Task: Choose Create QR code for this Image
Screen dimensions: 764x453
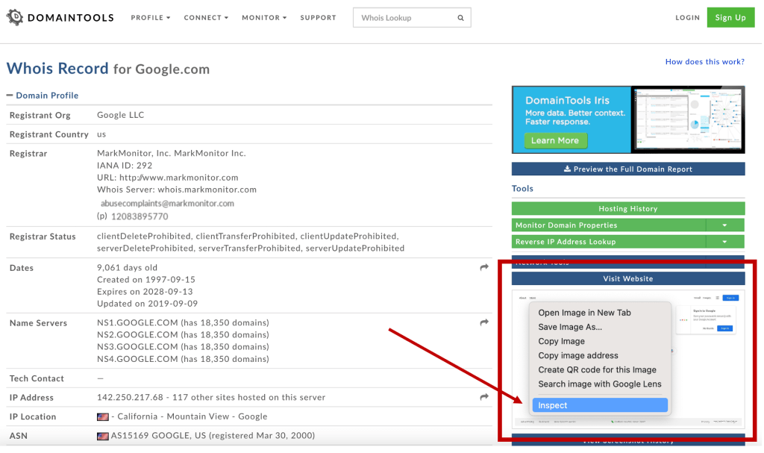Action: [597, 369]
